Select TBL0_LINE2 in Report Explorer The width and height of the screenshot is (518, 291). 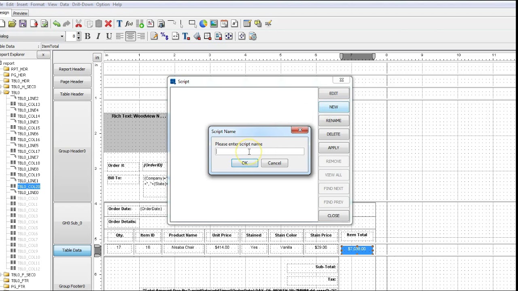tap(28, 99)
